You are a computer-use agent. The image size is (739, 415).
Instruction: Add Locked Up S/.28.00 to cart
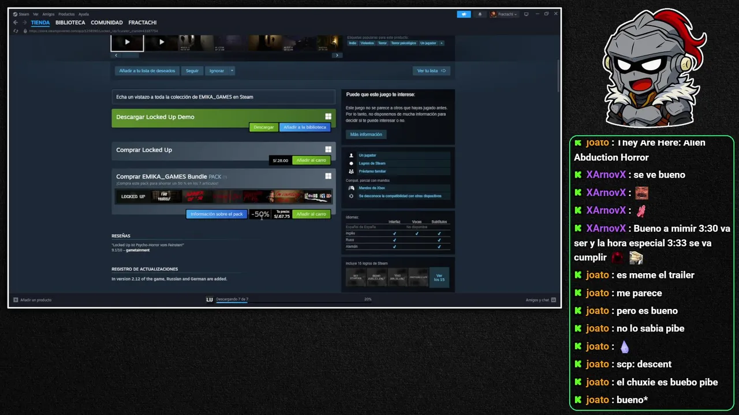311,160
